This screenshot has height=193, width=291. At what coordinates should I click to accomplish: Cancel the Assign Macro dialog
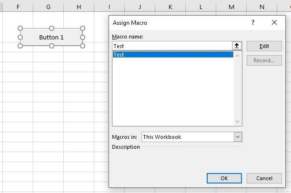pyautogui.click(x=264, y=178)
